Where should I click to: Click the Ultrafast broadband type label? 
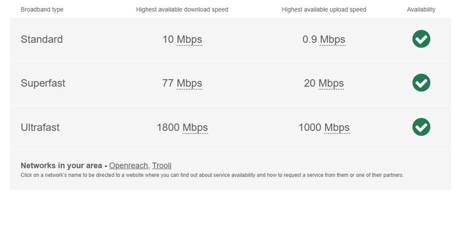point(40,128)
